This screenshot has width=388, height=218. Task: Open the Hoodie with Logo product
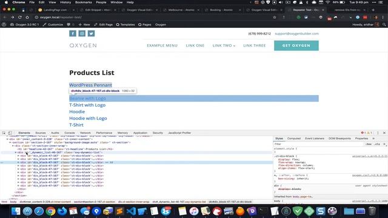point(88,119)
